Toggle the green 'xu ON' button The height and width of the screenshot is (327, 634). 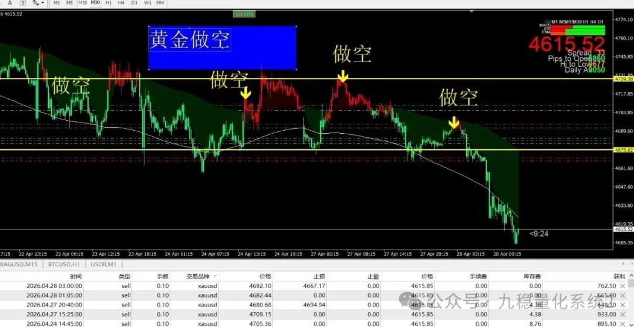pos(244,14)
